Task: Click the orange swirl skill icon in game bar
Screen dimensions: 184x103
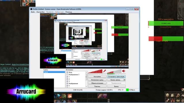Action: 70,96
